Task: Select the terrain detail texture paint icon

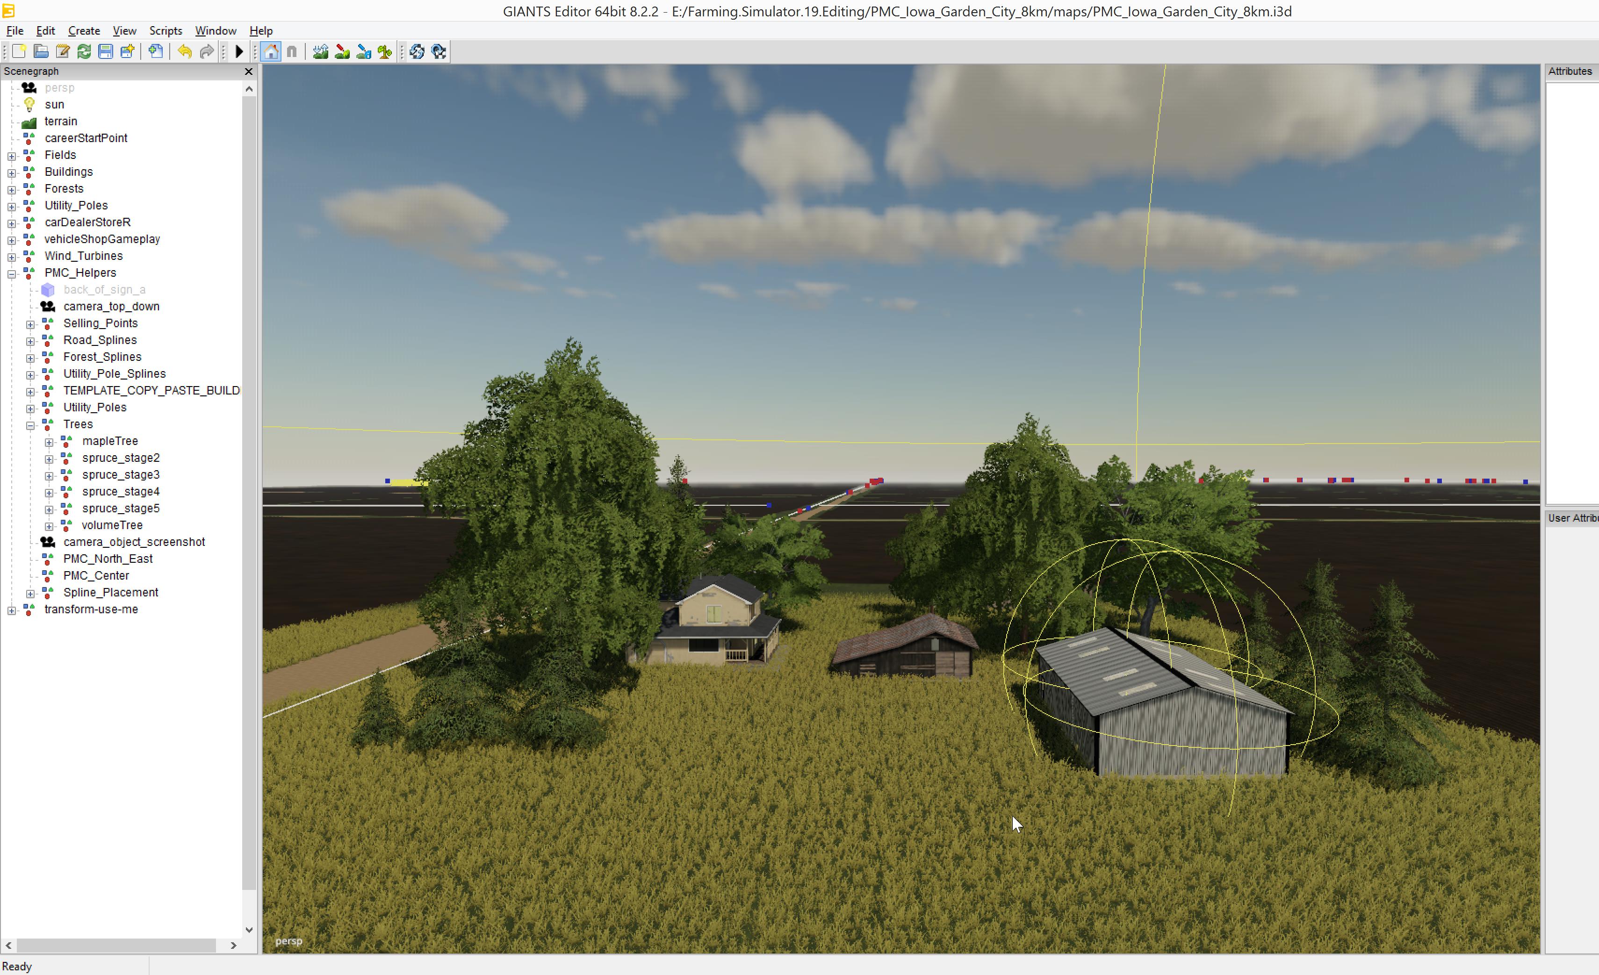Action: (x=342, y=51)
